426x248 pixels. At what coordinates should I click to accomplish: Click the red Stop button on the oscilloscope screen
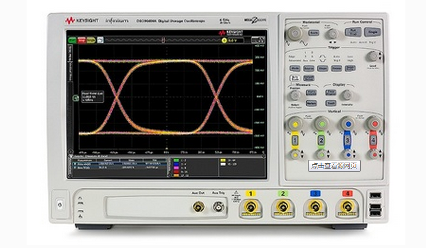(82, 40)
